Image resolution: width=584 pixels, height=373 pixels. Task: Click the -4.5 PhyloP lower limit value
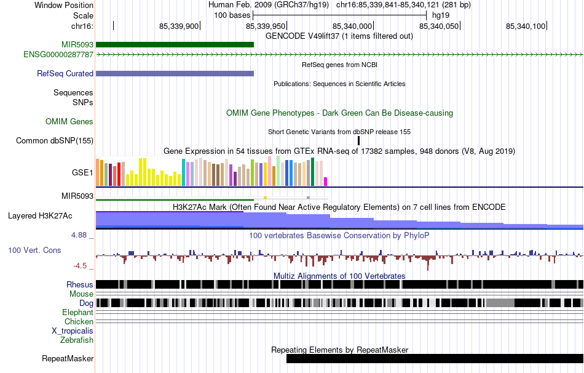(80, 265)
